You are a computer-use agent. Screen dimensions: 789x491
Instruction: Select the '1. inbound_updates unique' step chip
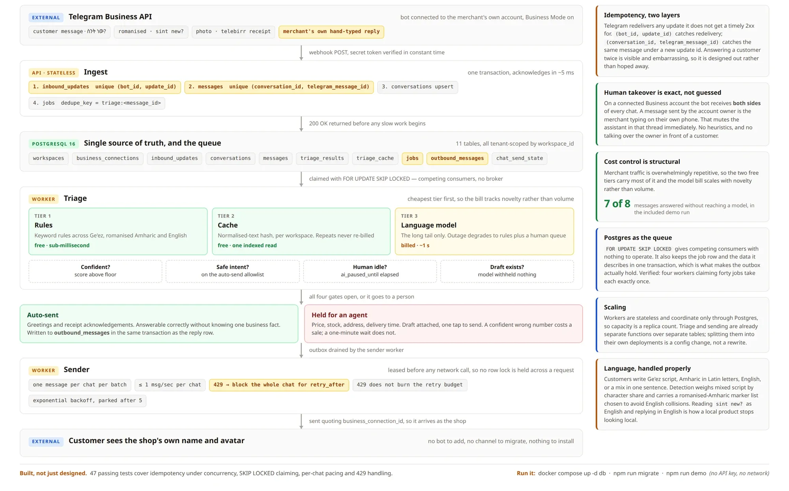point(105,87)
